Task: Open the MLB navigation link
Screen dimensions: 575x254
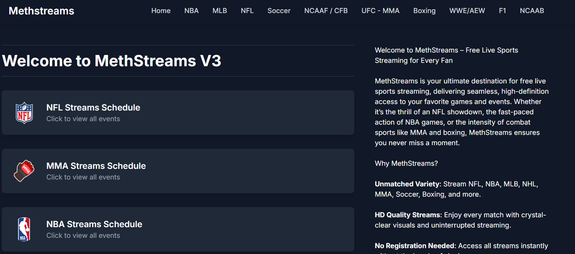Action: (x=220, y=11)
